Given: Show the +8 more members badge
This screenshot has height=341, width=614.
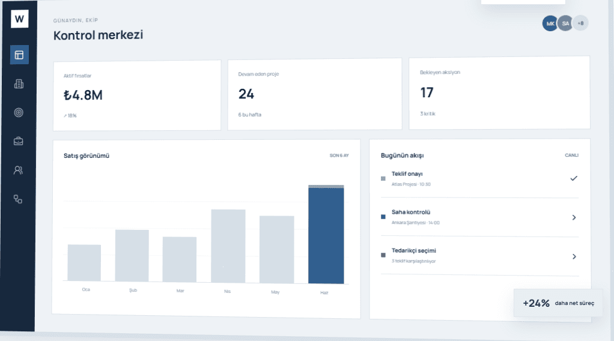Looking at the screenshot, I should click(x=580, y=23).
